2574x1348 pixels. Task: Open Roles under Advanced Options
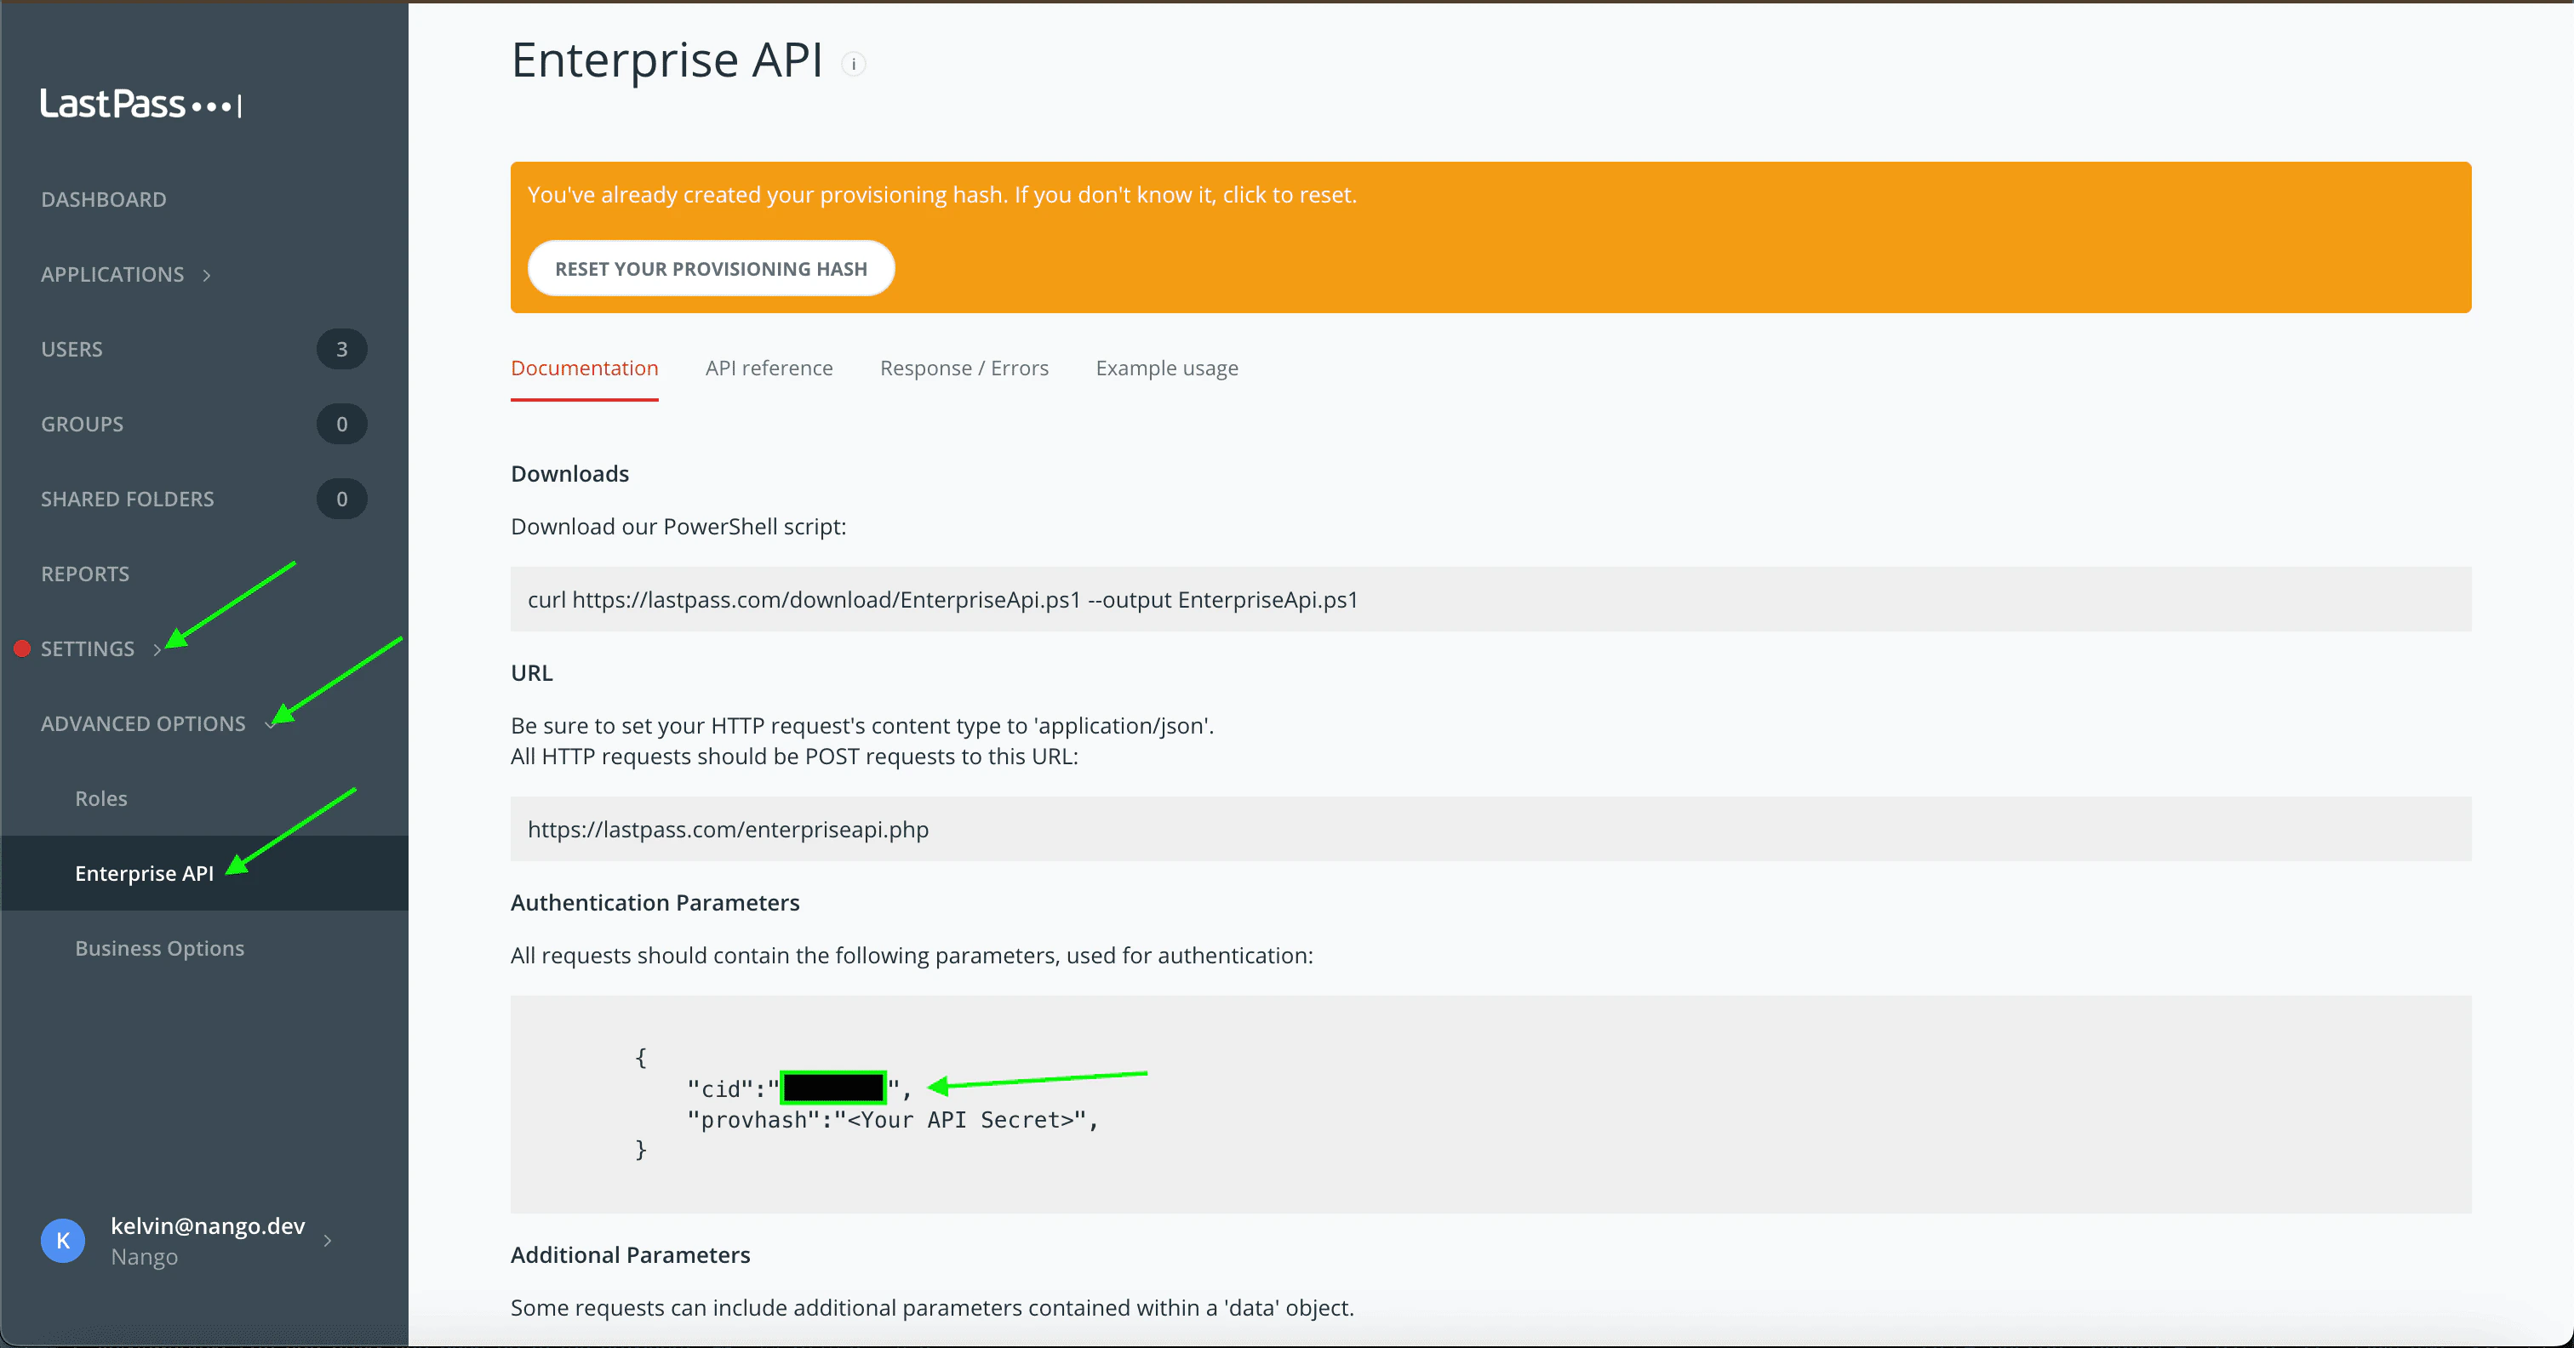coord(101,798)
